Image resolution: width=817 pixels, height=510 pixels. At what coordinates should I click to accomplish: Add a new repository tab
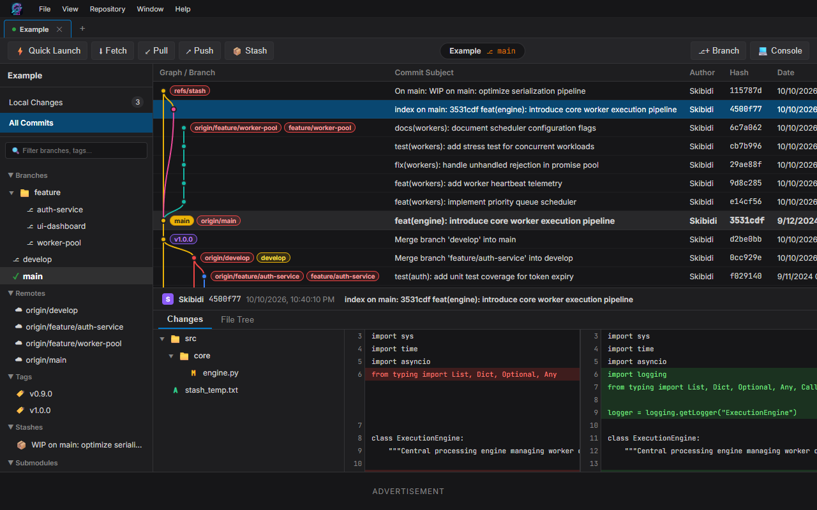click(x=82, y=29)
